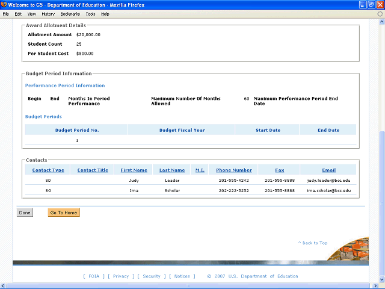Open the History menu
Viewport: 385px width, 289px height.
(48, 13)
